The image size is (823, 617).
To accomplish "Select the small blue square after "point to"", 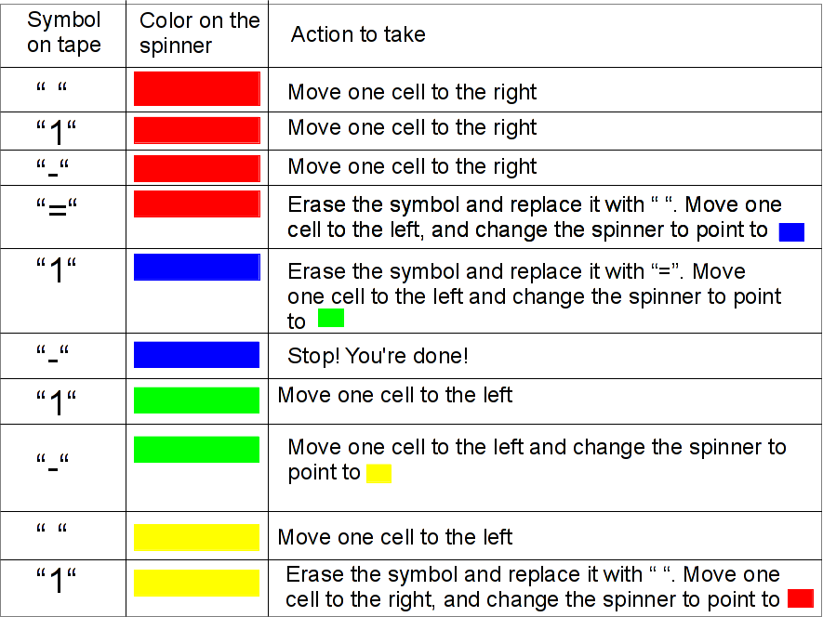I will click(791, 232).
